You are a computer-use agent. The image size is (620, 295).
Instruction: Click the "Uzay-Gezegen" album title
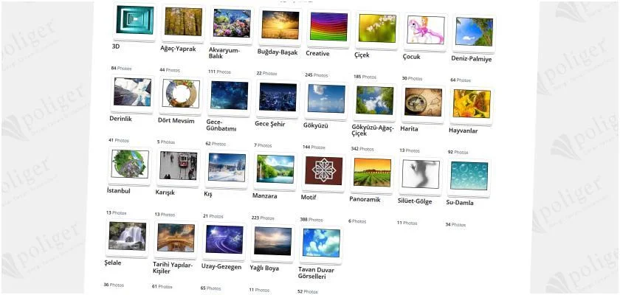pos(221,266)
